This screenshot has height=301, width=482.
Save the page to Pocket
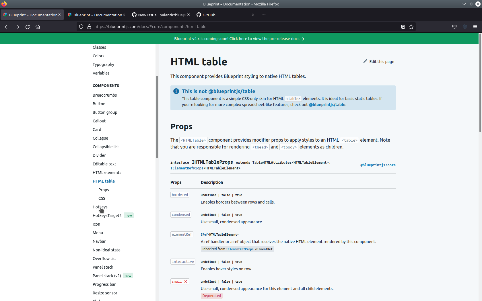454,27
